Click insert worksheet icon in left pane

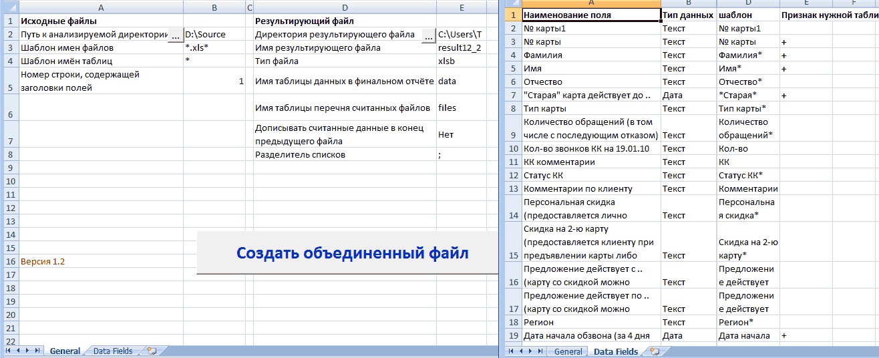click(x=152, y=351)
